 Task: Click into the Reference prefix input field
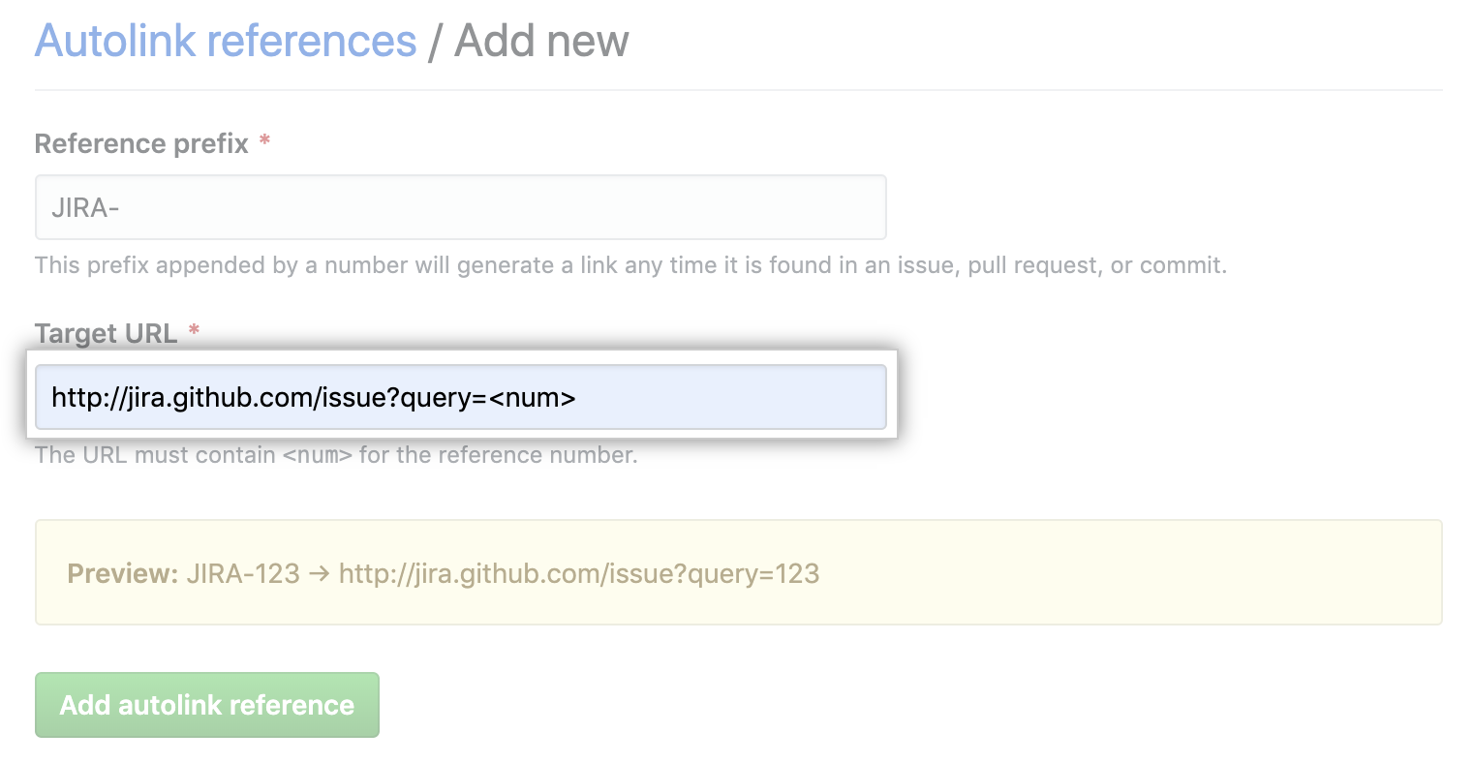click(x=460, y=207)
